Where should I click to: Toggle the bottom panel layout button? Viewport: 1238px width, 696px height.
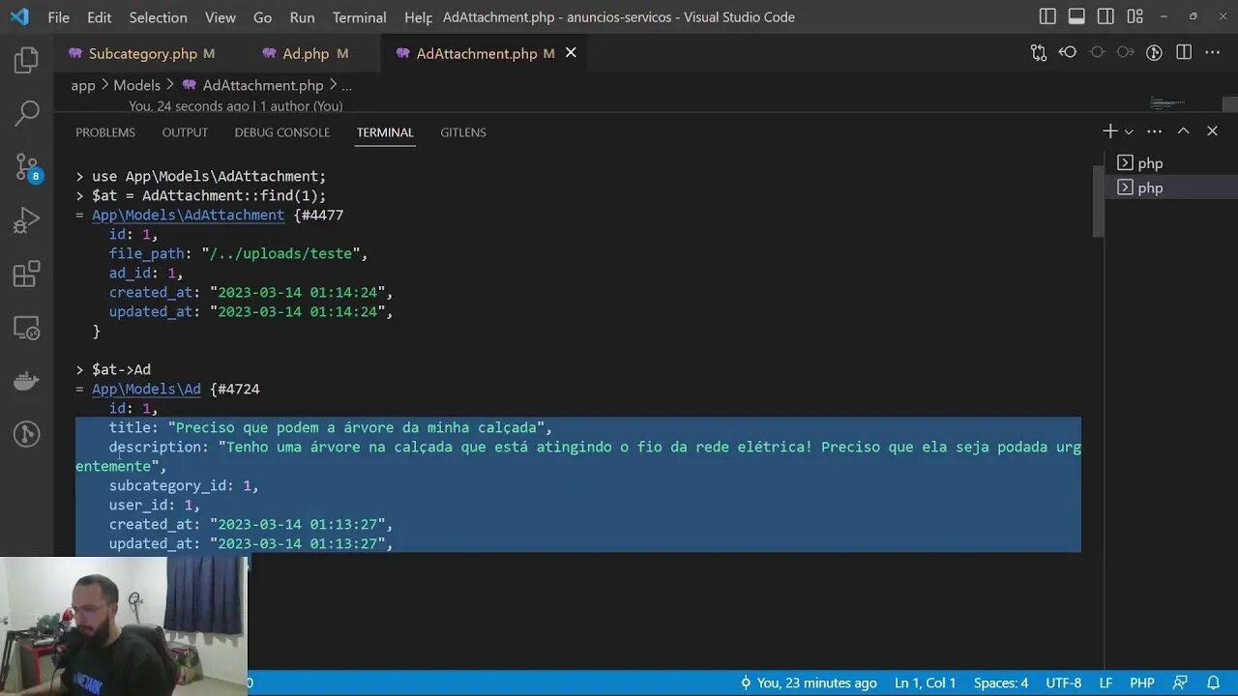(1076, 16)
